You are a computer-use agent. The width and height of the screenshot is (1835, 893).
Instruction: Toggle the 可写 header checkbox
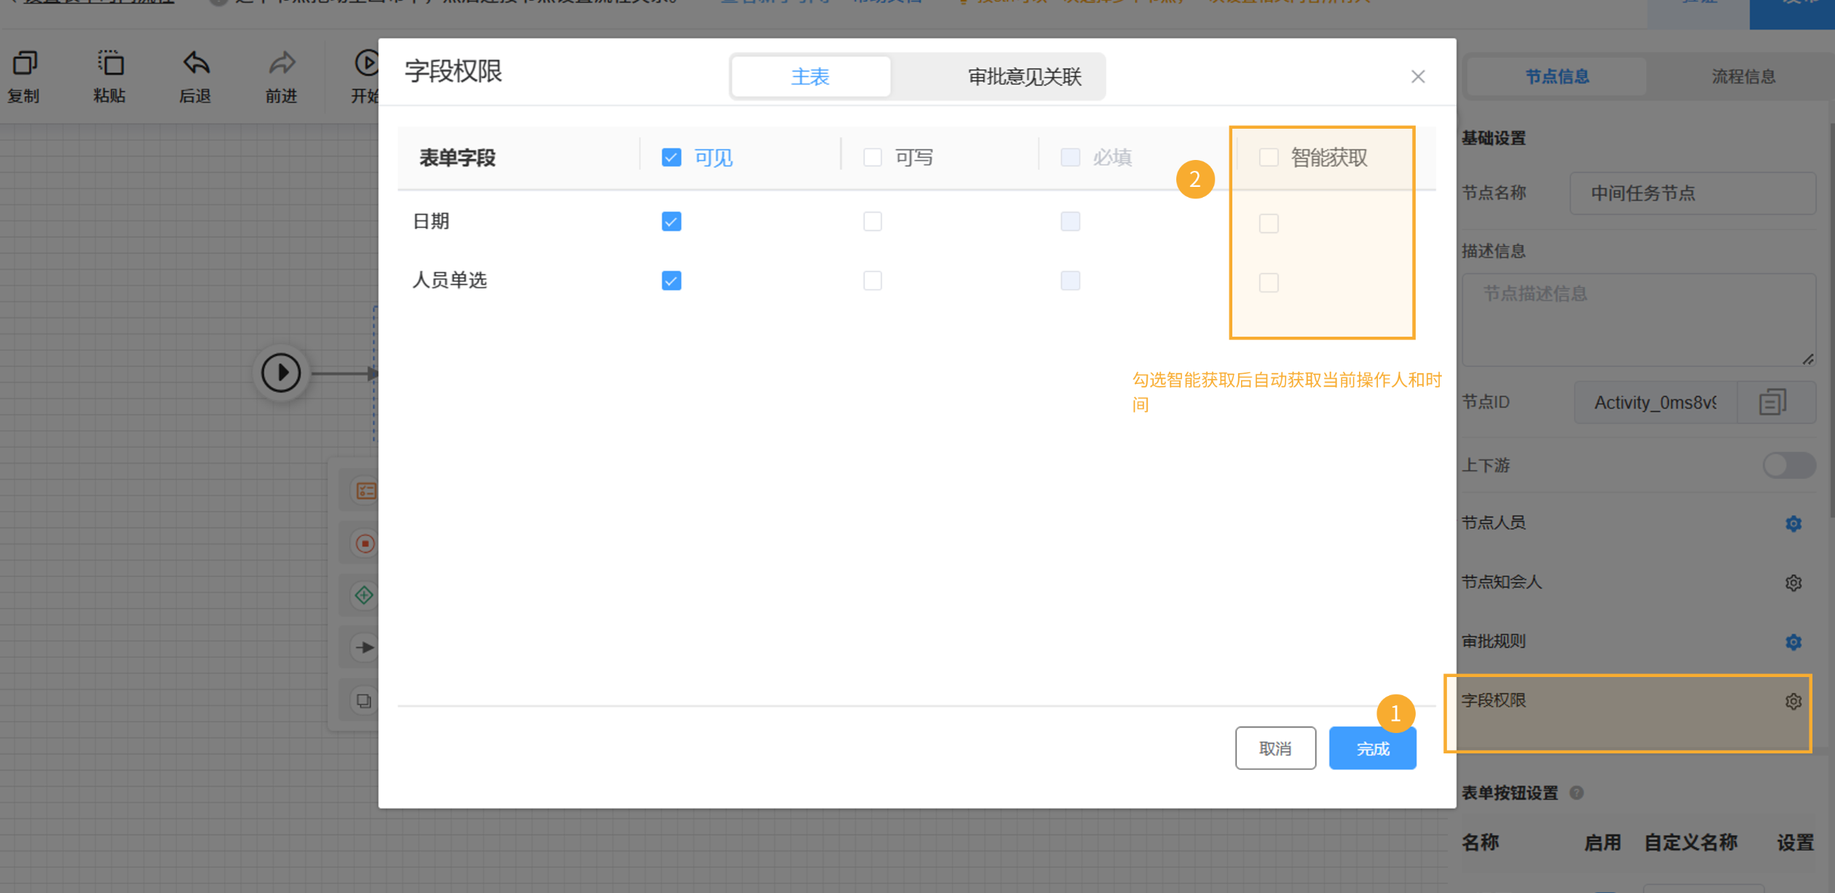click(872, 157)
